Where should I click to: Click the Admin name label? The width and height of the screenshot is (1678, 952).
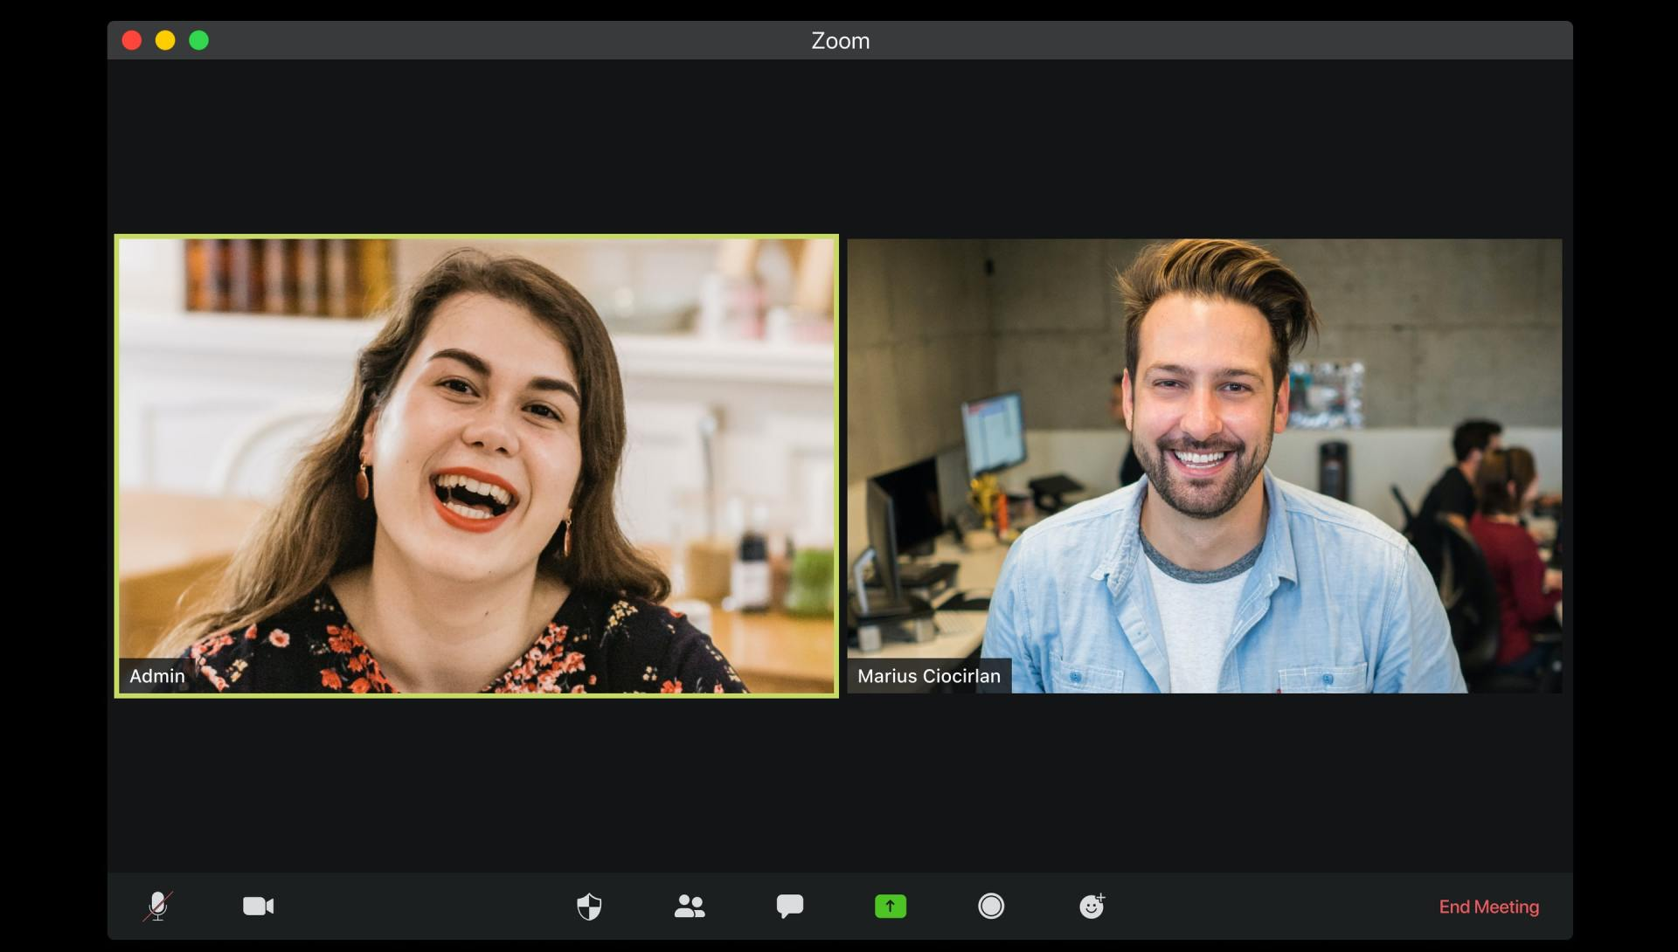(x=156, y=675)
